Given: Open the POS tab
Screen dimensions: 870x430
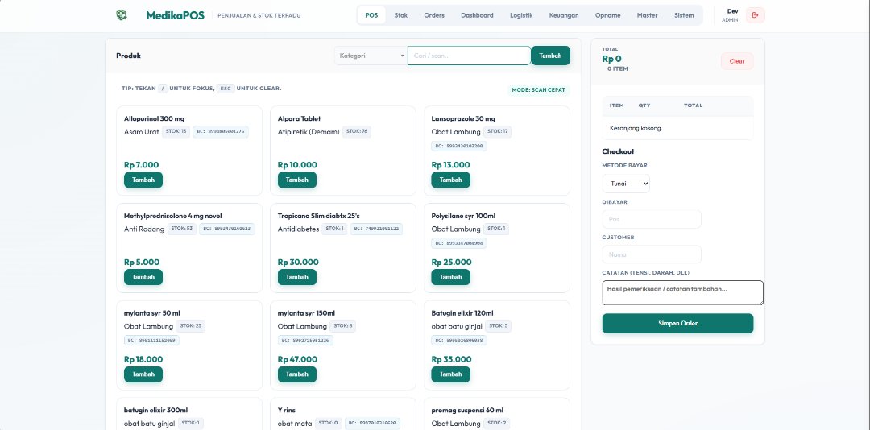Looking at the screenshot, I should (371, 15).
